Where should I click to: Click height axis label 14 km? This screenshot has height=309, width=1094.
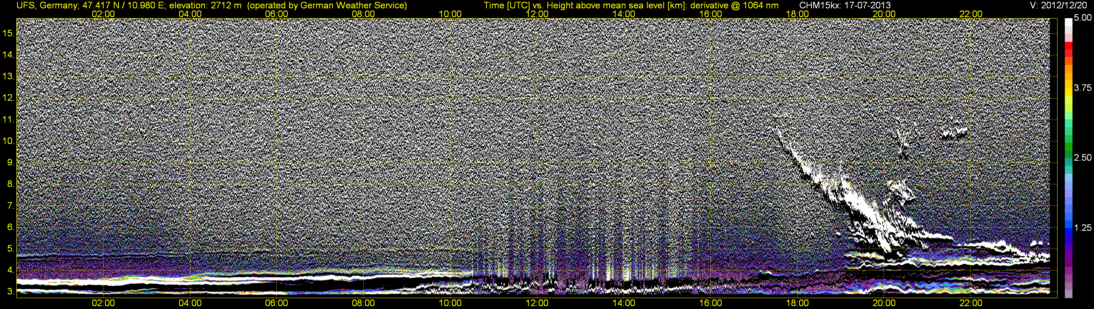coord(8,55)
